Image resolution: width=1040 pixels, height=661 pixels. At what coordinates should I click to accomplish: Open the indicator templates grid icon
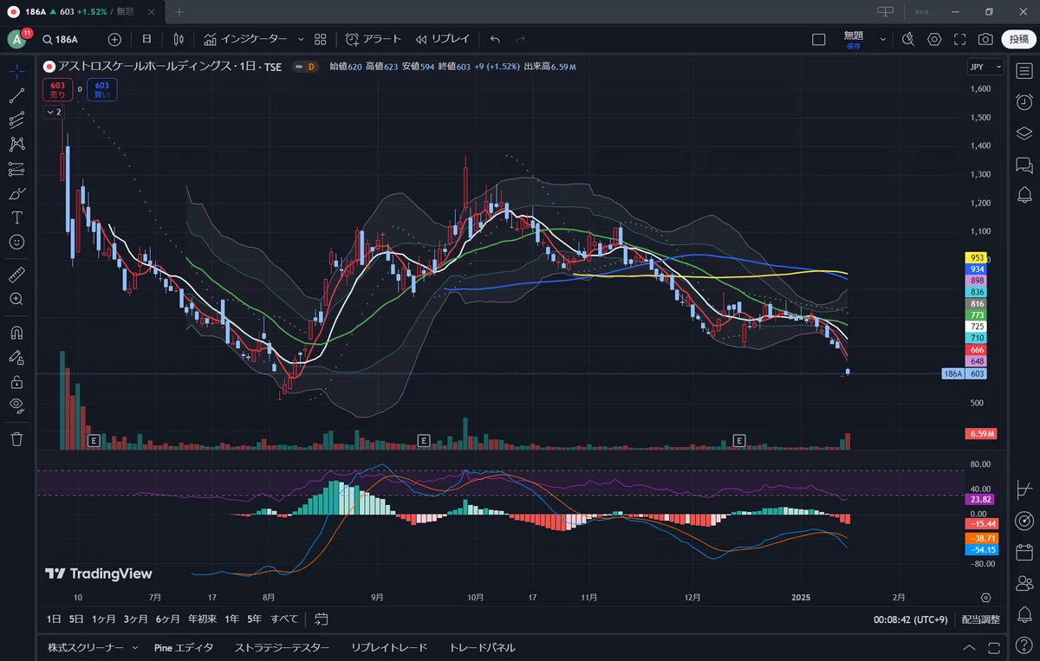[x=320, y=39]
